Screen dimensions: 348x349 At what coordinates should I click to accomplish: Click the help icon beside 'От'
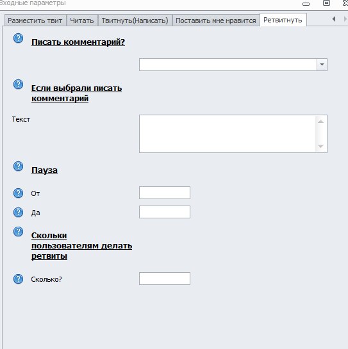(x=19, y=193)
